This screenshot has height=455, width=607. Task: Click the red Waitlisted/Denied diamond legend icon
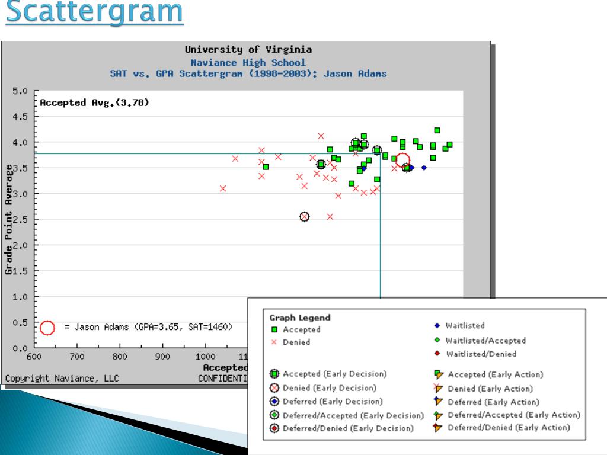437,354
